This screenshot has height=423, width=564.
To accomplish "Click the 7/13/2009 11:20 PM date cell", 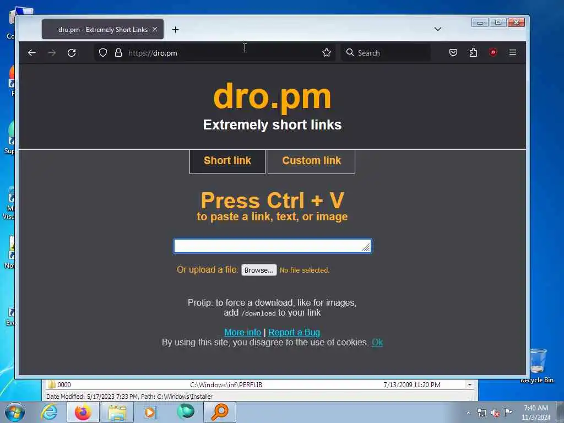I will pos(412,384).
